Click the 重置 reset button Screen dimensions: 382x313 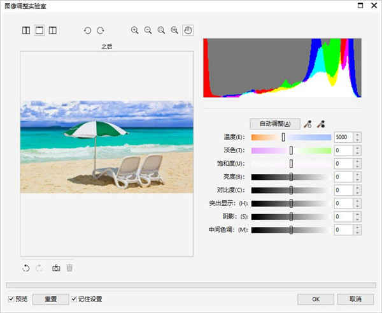51,299
